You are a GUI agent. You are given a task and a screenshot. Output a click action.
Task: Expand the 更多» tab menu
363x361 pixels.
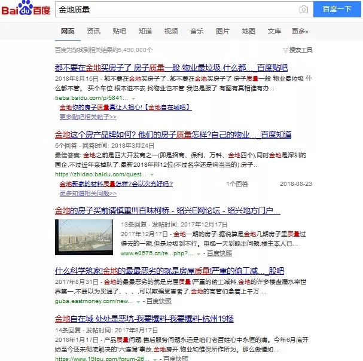click(x=300, y=31)
